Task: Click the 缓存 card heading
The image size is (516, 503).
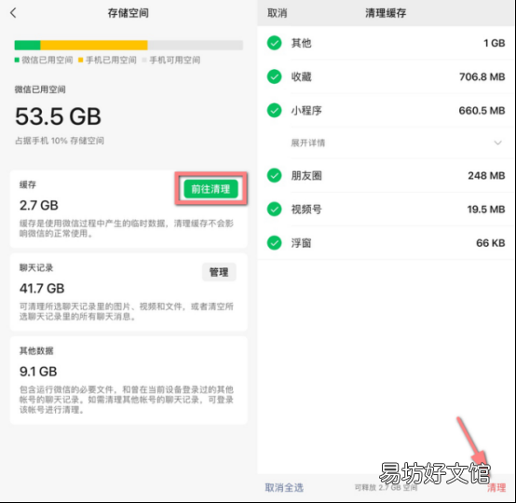Action: (x=28, y=184)
